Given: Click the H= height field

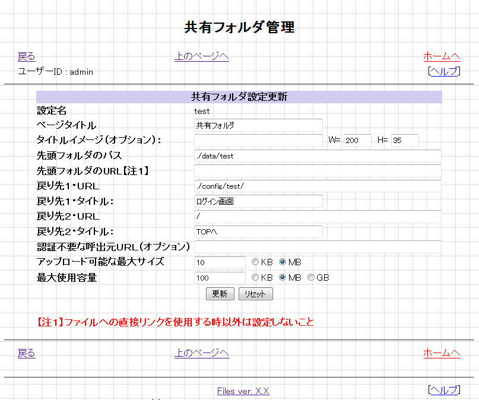Looking at the screenshot, I should point(404,141).
